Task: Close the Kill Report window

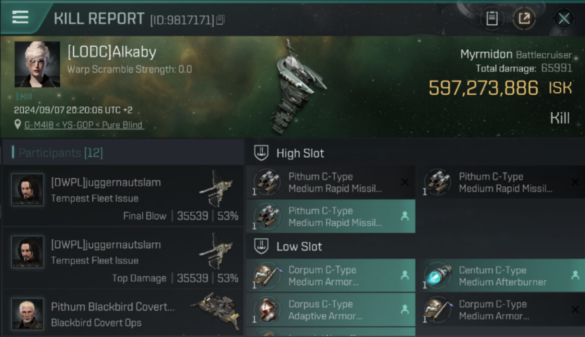Action: click(x=564, y=18)
